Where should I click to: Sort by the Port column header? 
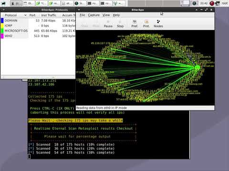[34, 15]
